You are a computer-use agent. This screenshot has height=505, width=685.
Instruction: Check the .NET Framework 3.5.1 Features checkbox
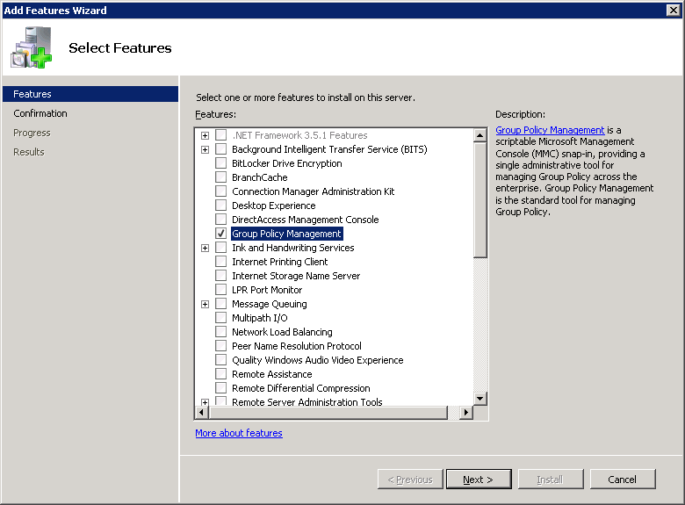[x=221, y=135]
